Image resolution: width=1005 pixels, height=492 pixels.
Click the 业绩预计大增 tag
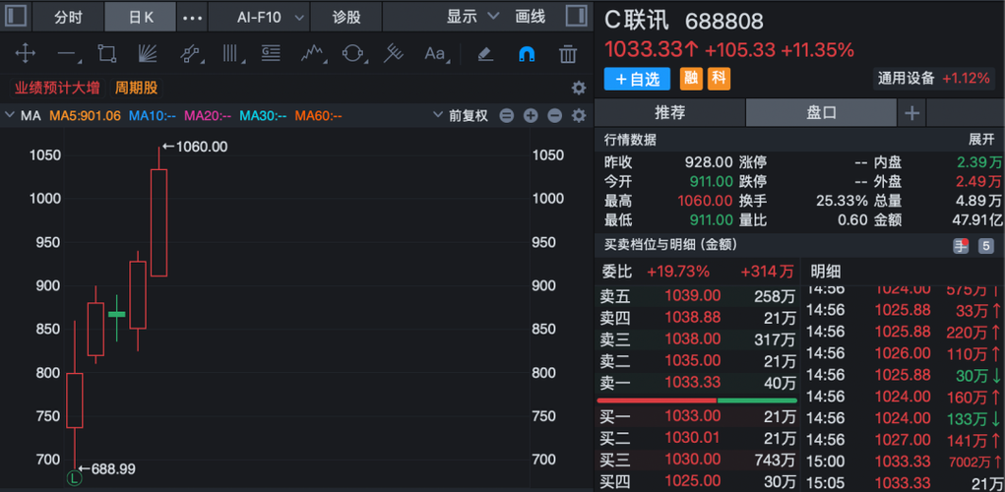[58, 88]
